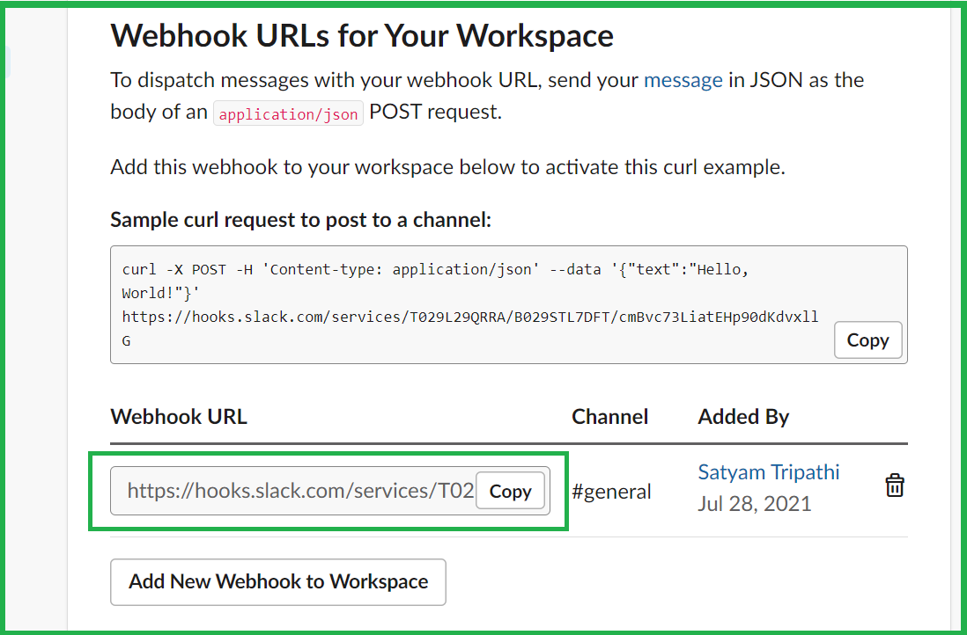This screenshot has height=635, width=967.
Task: Copy the #general webhook URL
Action: click(510, 491)
